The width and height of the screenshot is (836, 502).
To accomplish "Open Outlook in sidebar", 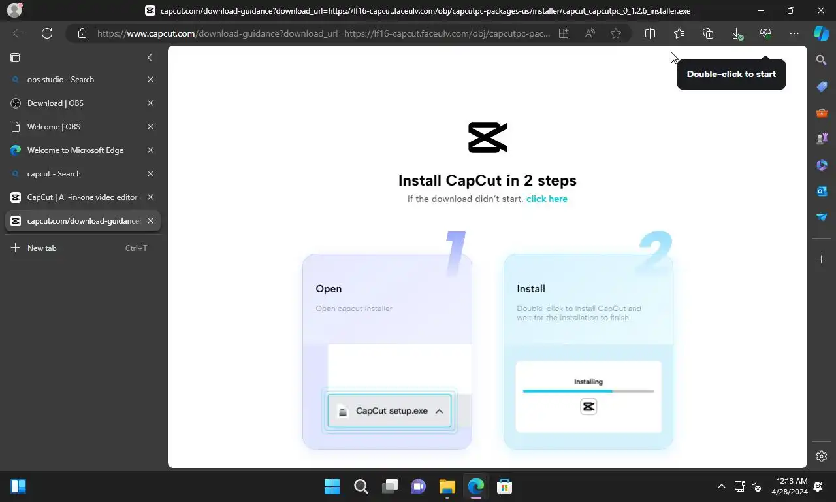I will click(x=822, y=191).
